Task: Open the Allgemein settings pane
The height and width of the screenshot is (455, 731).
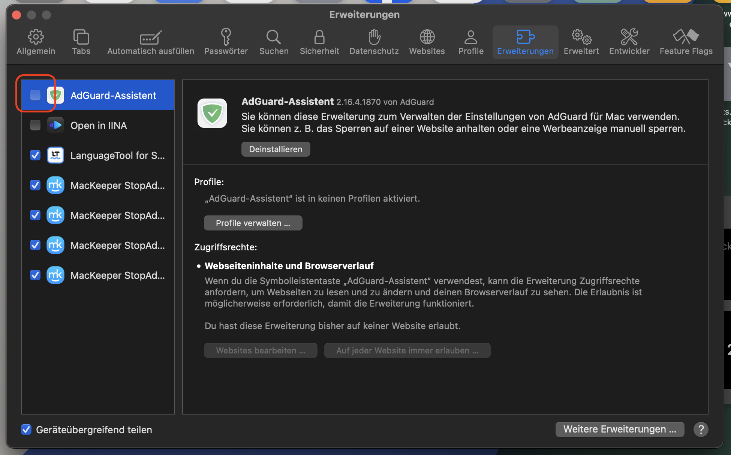Action: (x=36, y=42)
